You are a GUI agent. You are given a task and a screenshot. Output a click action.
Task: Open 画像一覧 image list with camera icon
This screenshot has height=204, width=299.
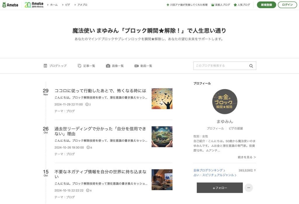tap(115, 66)
